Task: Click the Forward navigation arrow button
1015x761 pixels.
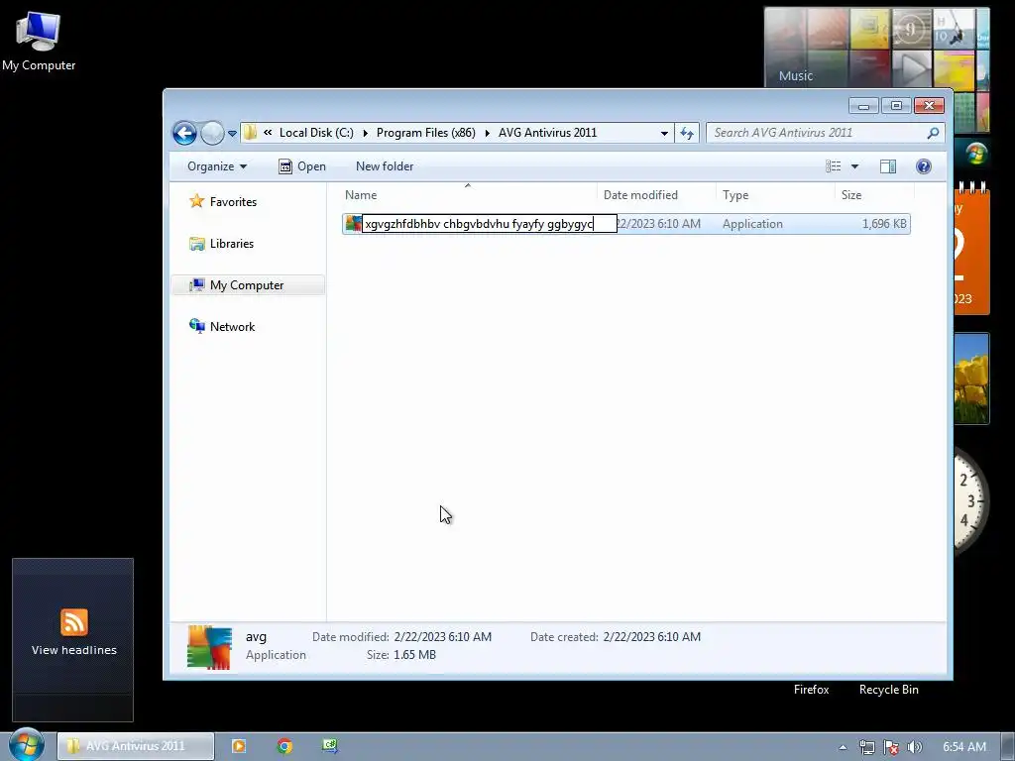Action: point(212,134)
